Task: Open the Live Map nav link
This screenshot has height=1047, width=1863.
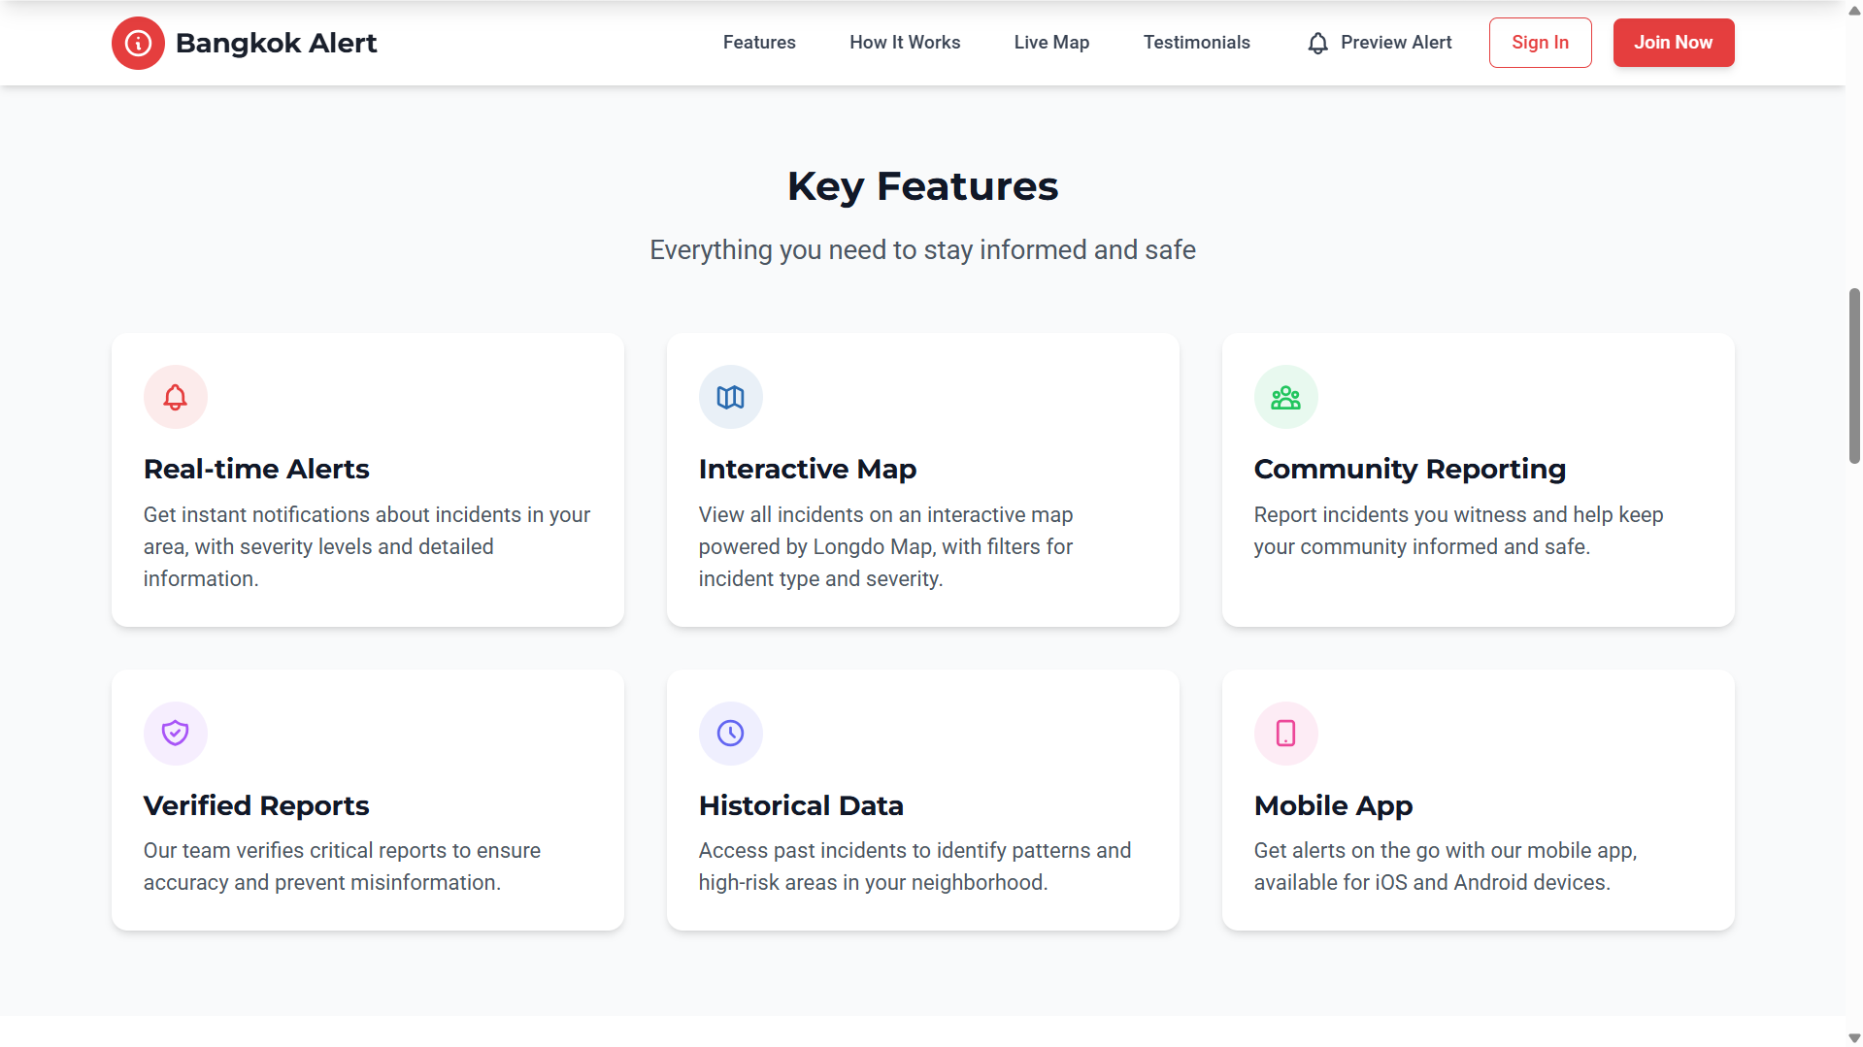Action: coord(1051,43)
